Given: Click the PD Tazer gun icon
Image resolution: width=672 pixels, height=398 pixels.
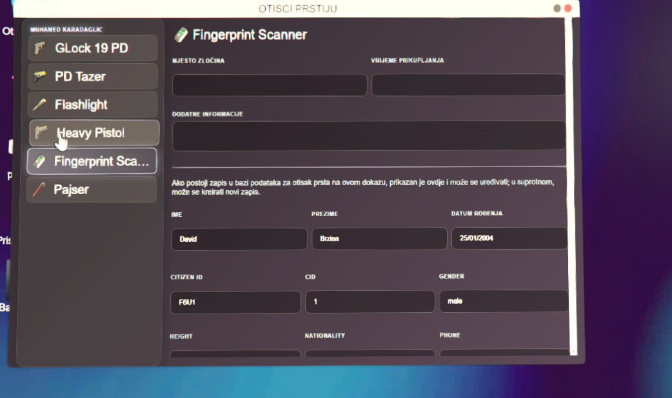Looking at the screenshot, I should click(40, 76).
